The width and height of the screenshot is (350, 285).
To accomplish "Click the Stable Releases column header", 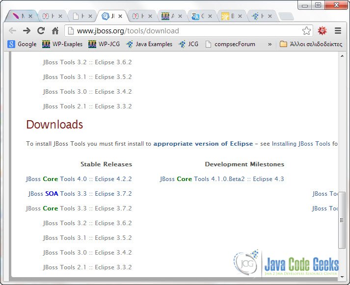I will 106,164.
